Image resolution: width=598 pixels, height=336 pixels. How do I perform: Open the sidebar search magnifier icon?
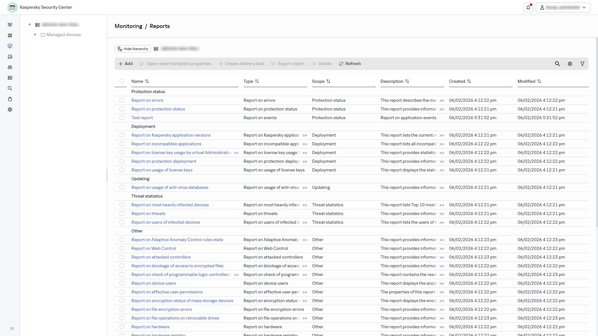10,88
